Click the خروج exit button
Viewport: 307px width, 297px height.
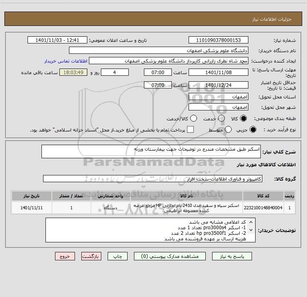point(65,256)
